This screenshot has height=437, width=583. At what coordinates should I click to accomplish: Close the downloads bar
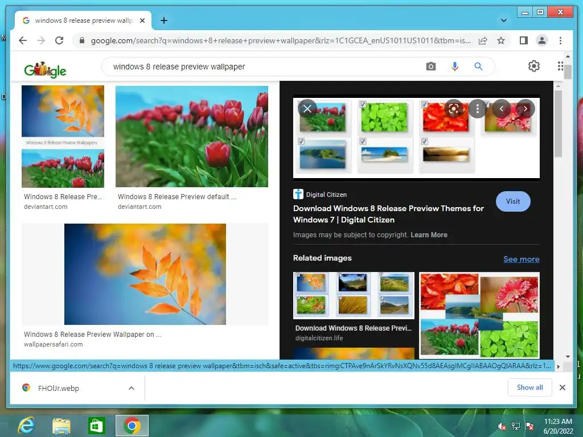tap(562, 387)
